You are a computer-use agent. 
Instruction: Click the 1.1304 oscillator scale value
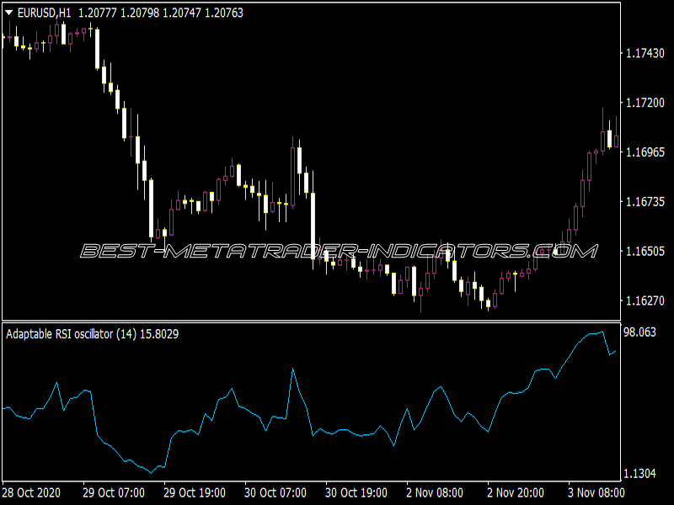tap(639, 474)
